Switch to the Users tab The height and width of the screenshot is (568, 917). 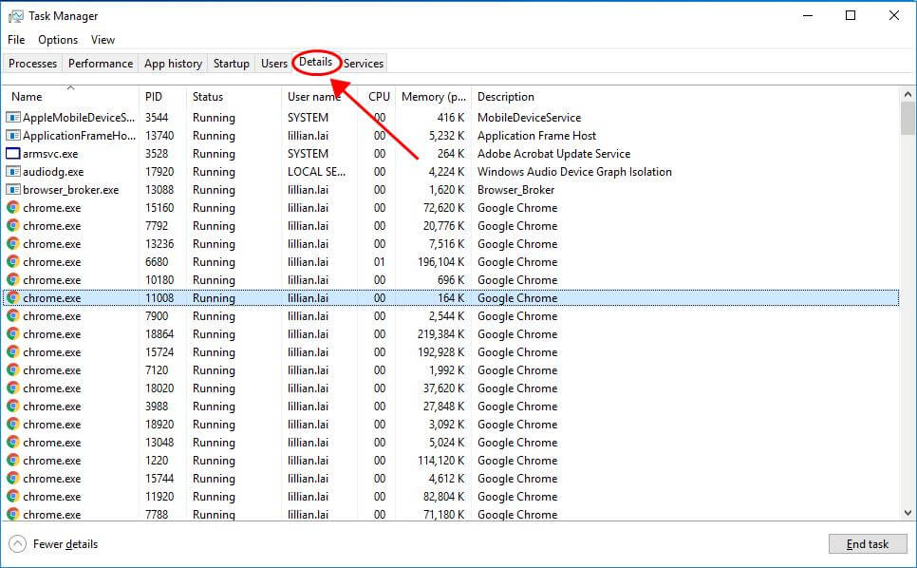tap(274, 64)
